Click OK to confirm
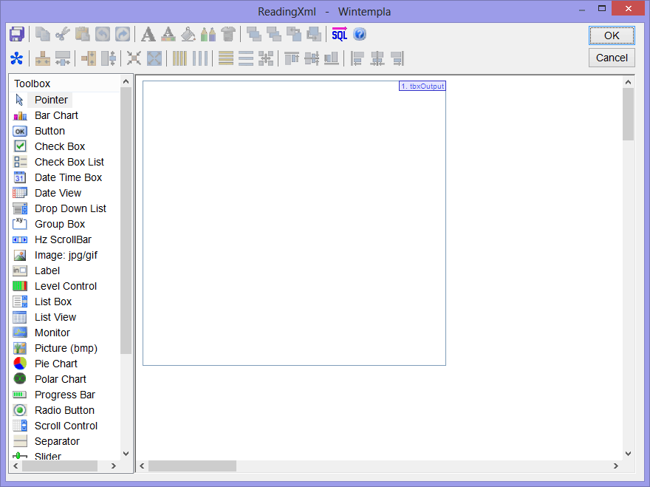 pos(612,35)
